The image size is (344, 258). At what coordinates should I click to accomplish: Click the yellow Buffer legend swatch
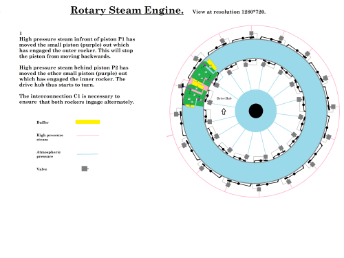pos(87,122)
